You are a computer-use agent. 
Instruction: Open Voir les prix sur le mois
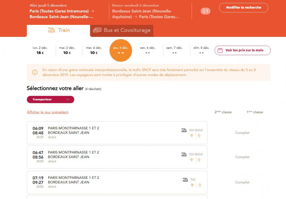click(243, 50)
